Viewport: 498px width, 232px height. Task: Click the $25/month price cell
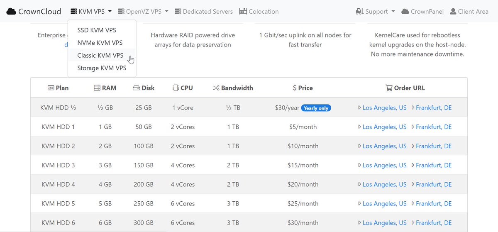tap(303, 203)
